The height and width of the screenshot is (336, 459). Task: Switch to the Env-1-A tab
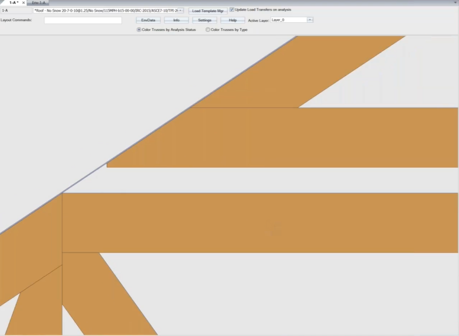[x=39, y=3]
